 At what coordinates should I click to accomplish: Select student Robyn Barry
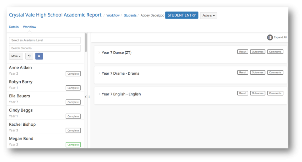(x=21, y=82)
